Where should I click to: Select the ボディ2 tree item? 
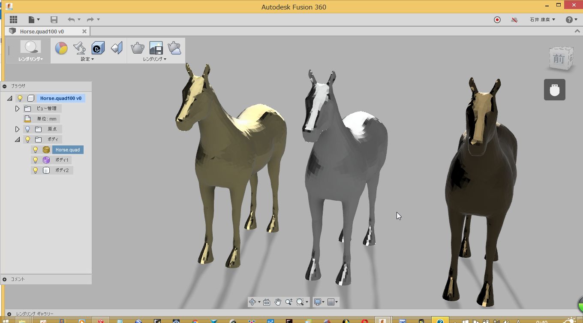62,170
